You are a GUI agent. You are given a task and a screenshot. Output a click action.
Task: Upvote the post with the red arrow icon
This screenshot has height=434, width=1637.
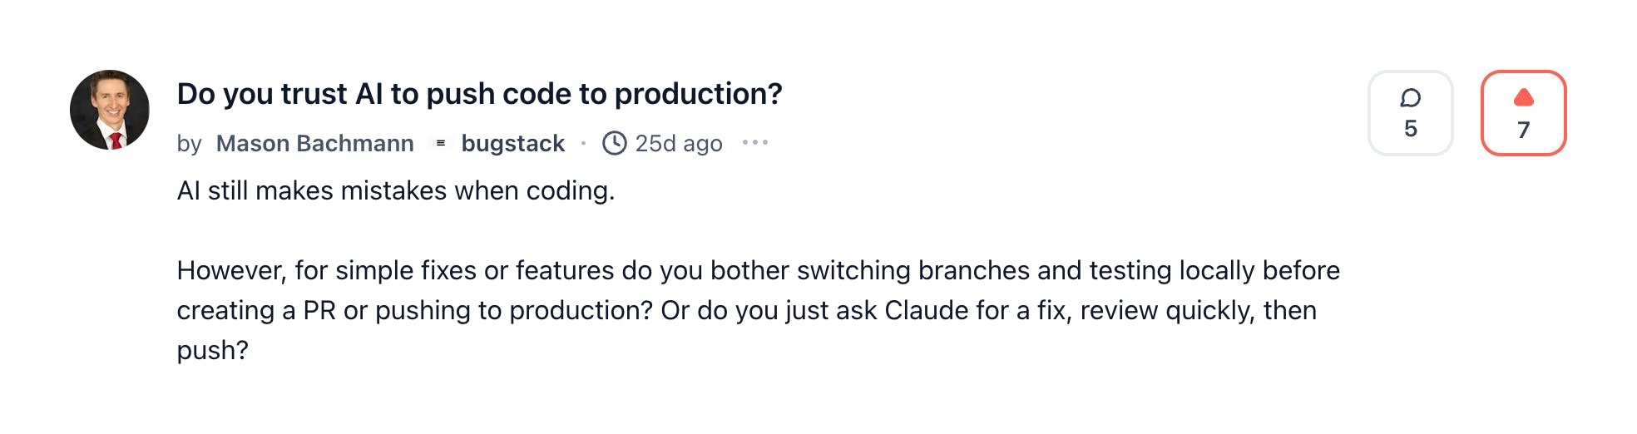pos(1523,98)
